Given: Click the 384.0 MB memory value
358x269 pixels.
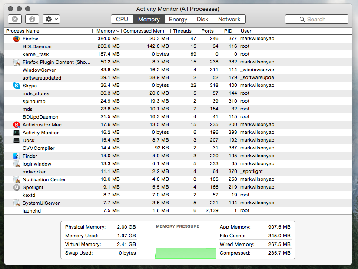Looking at the screenshot, I should (x=109, y=38).
